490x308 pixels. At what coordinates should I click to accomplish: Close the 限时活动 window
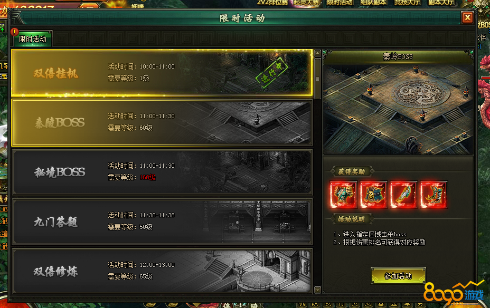(467, 18)
